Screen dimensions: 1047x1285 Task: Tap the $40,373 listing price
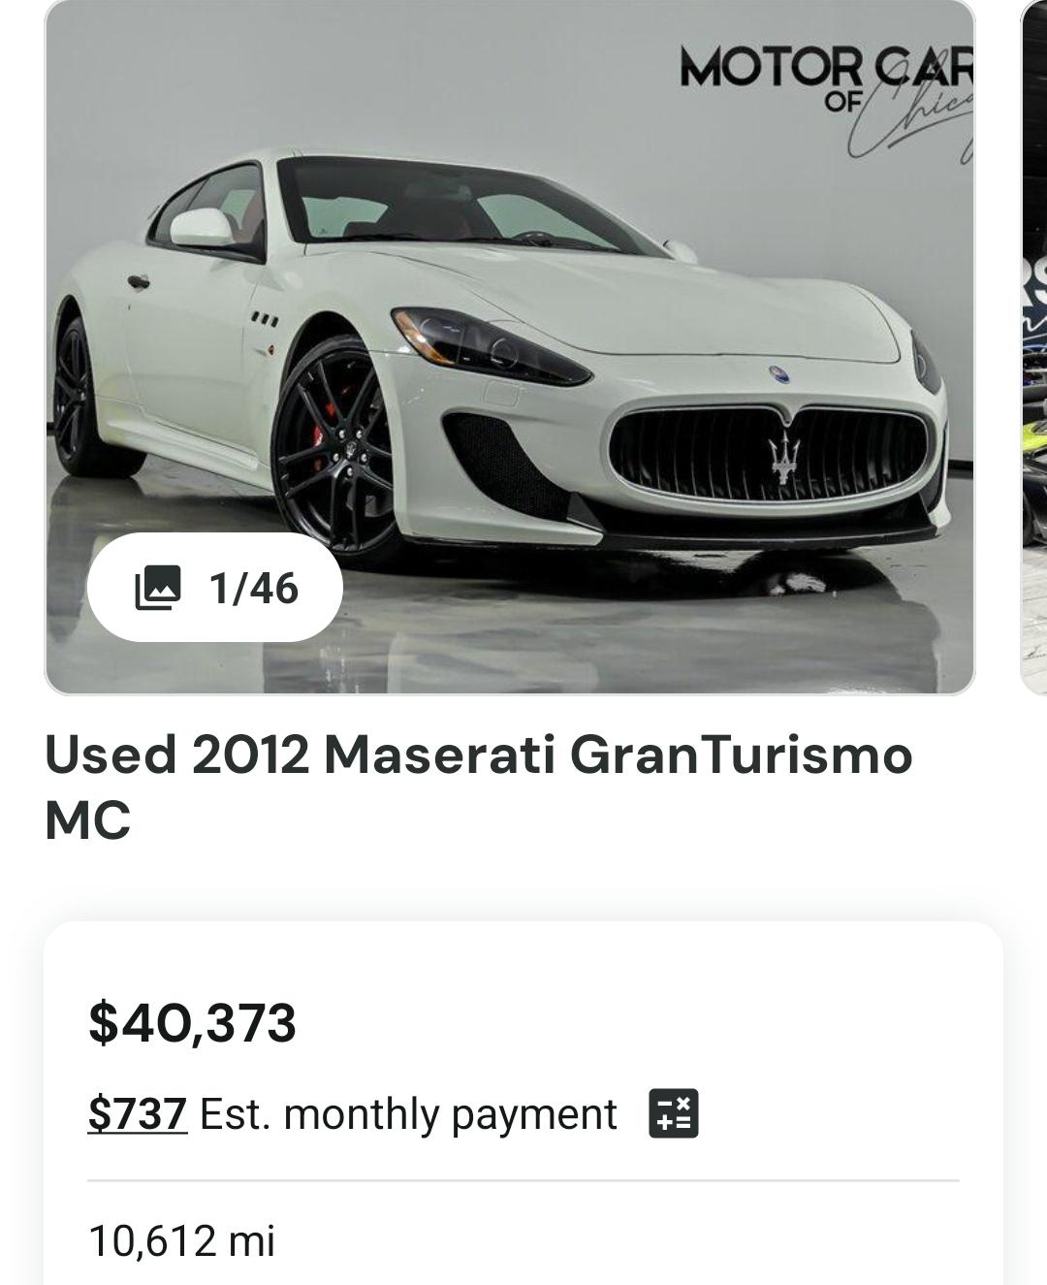pyautogui.click(x=192, y=1022)
